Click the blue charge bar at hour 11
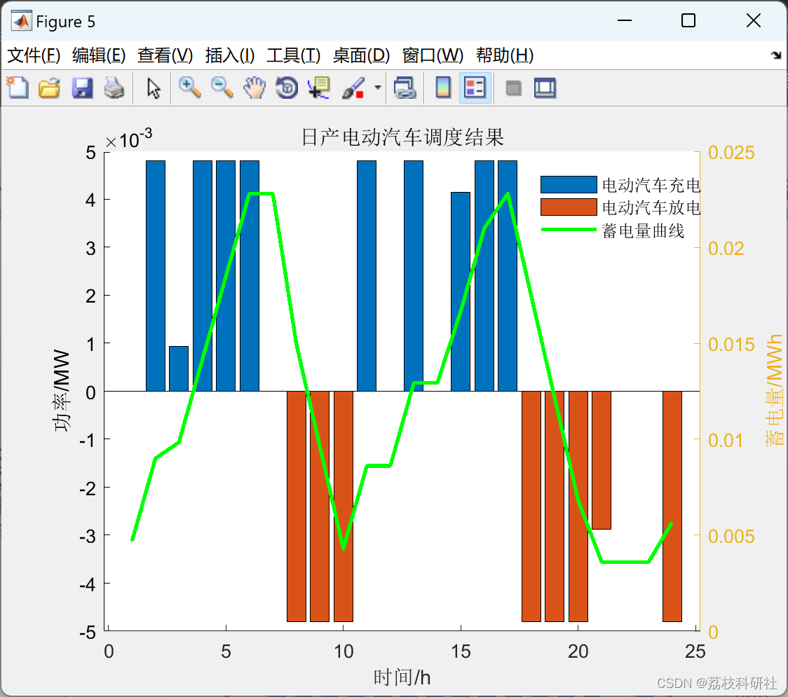This screenshot has height=697, width=788. tap(367, 276)
